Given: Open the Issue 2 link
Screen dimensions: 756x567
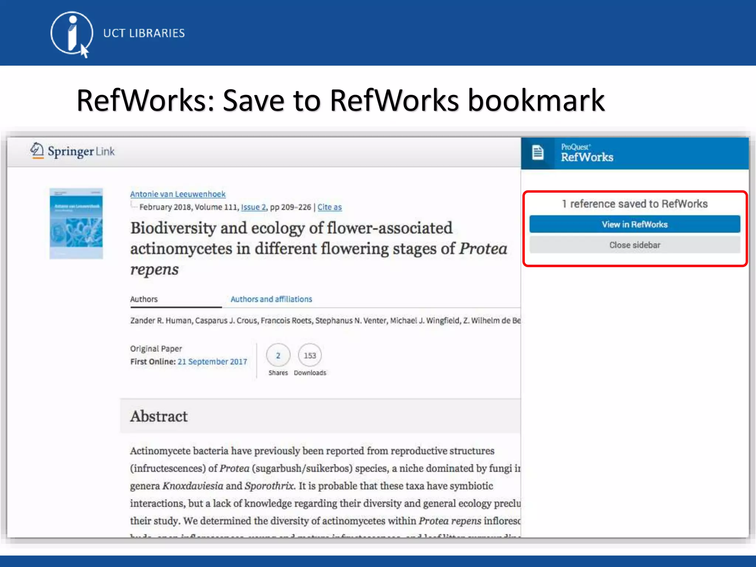Looking at the screenshot, I should 253,207.
